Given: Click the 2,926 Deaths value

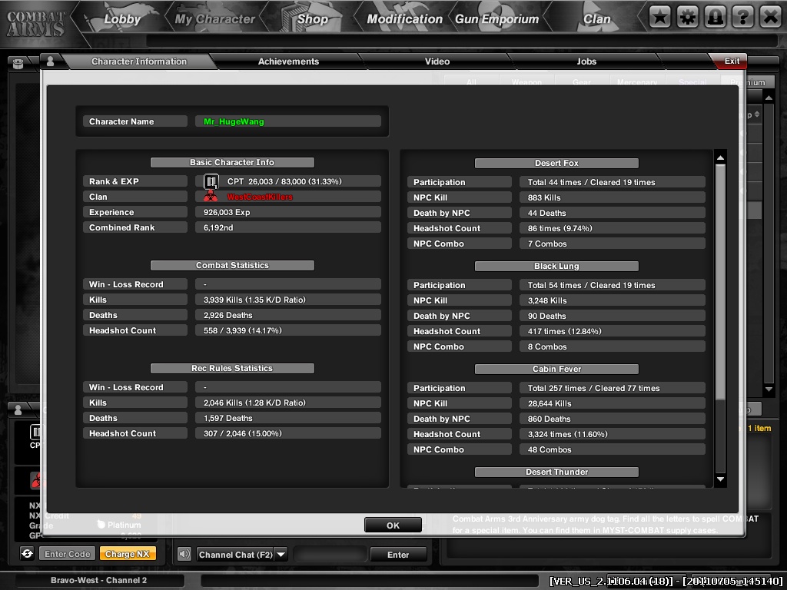Looking at the screenshot, I should 227,315.
